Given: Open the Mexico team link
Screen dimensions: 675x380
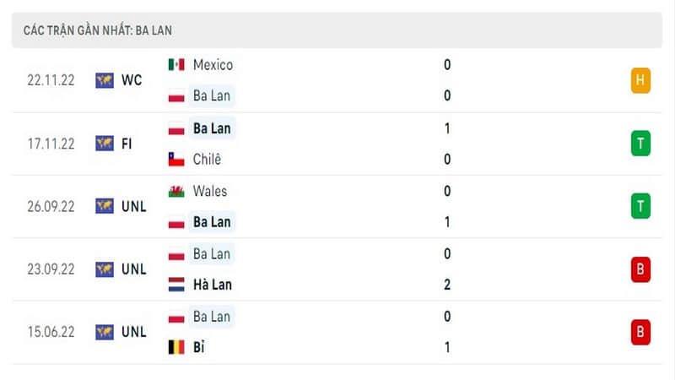Looking at the screenshot, I should [213, 65].
